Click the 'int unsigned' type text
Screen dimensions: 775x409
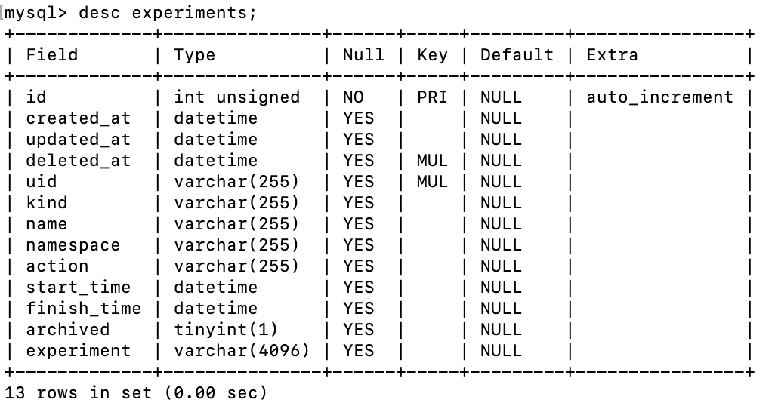pyautogui.click(x=236, y=97)
